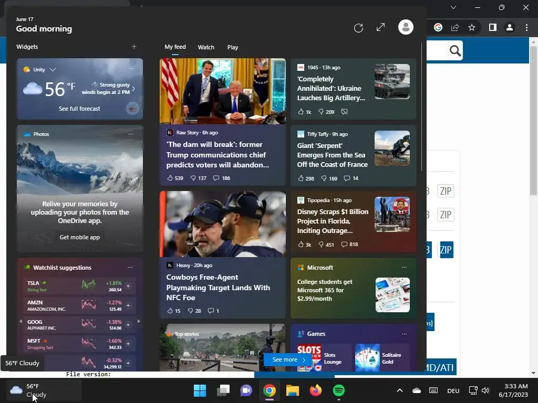538x403 pixels.
Task: Open weather widget more options
Action: tap(131, 69)
